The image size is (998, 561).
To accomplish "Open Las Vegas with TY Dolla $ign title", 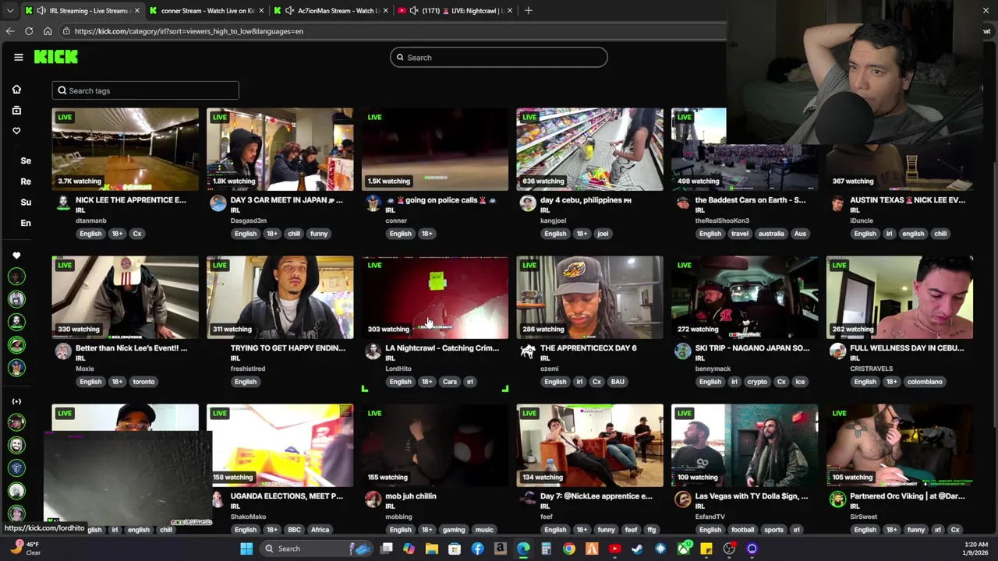I will pyautogui.click(x=752, y=496).
